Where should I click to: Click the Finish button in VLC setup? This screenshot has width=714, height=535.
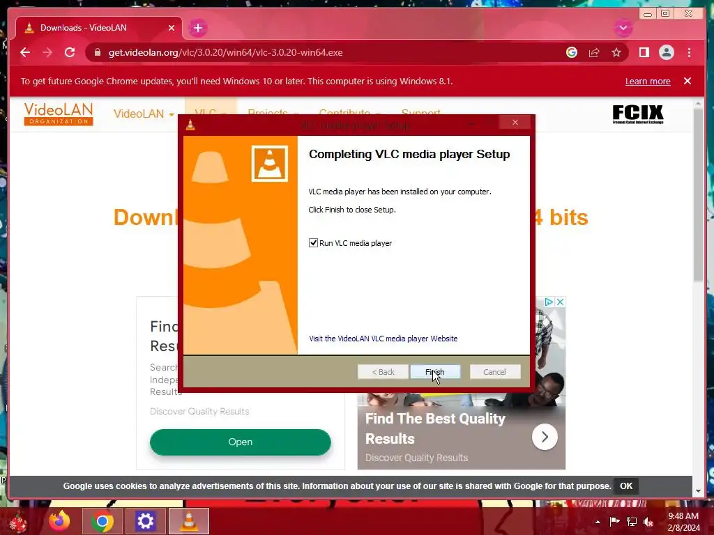[x=435, y=372]
